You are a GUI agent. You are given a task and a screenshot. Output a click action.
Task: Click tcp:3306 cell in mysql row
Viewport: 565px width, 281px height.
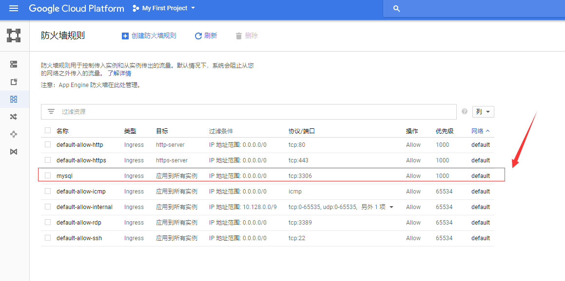[300, 176]
